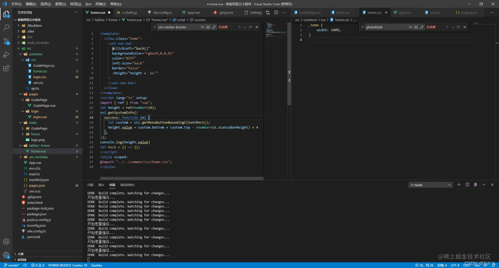This screenshot has width=499, height=268.
Task: Switch to the 问题 problems panel tab
Action: 90,185
